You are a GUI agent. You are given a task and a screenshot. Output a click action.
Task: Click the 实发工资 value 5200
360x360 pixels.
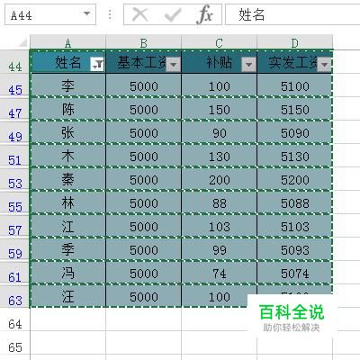pos(295,179)
